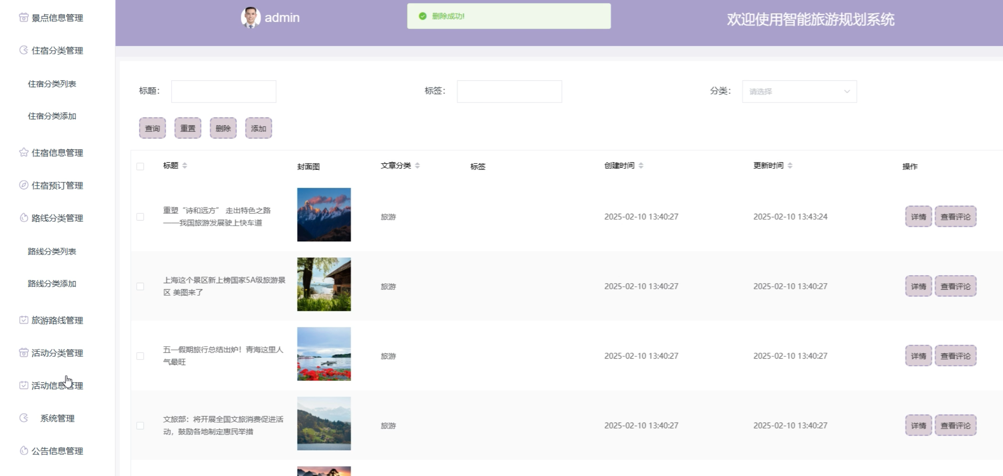Open 住宿分类列表 submenu item
The width and height of the screenshot is (1003, 476).
[52, 84]
